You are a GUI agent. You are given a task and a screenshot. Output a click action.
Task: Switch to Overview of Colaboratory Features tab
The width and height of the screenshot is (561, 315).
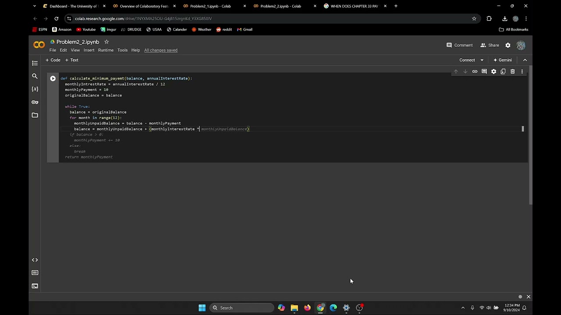pyautogui.click(x=144, y=6)
